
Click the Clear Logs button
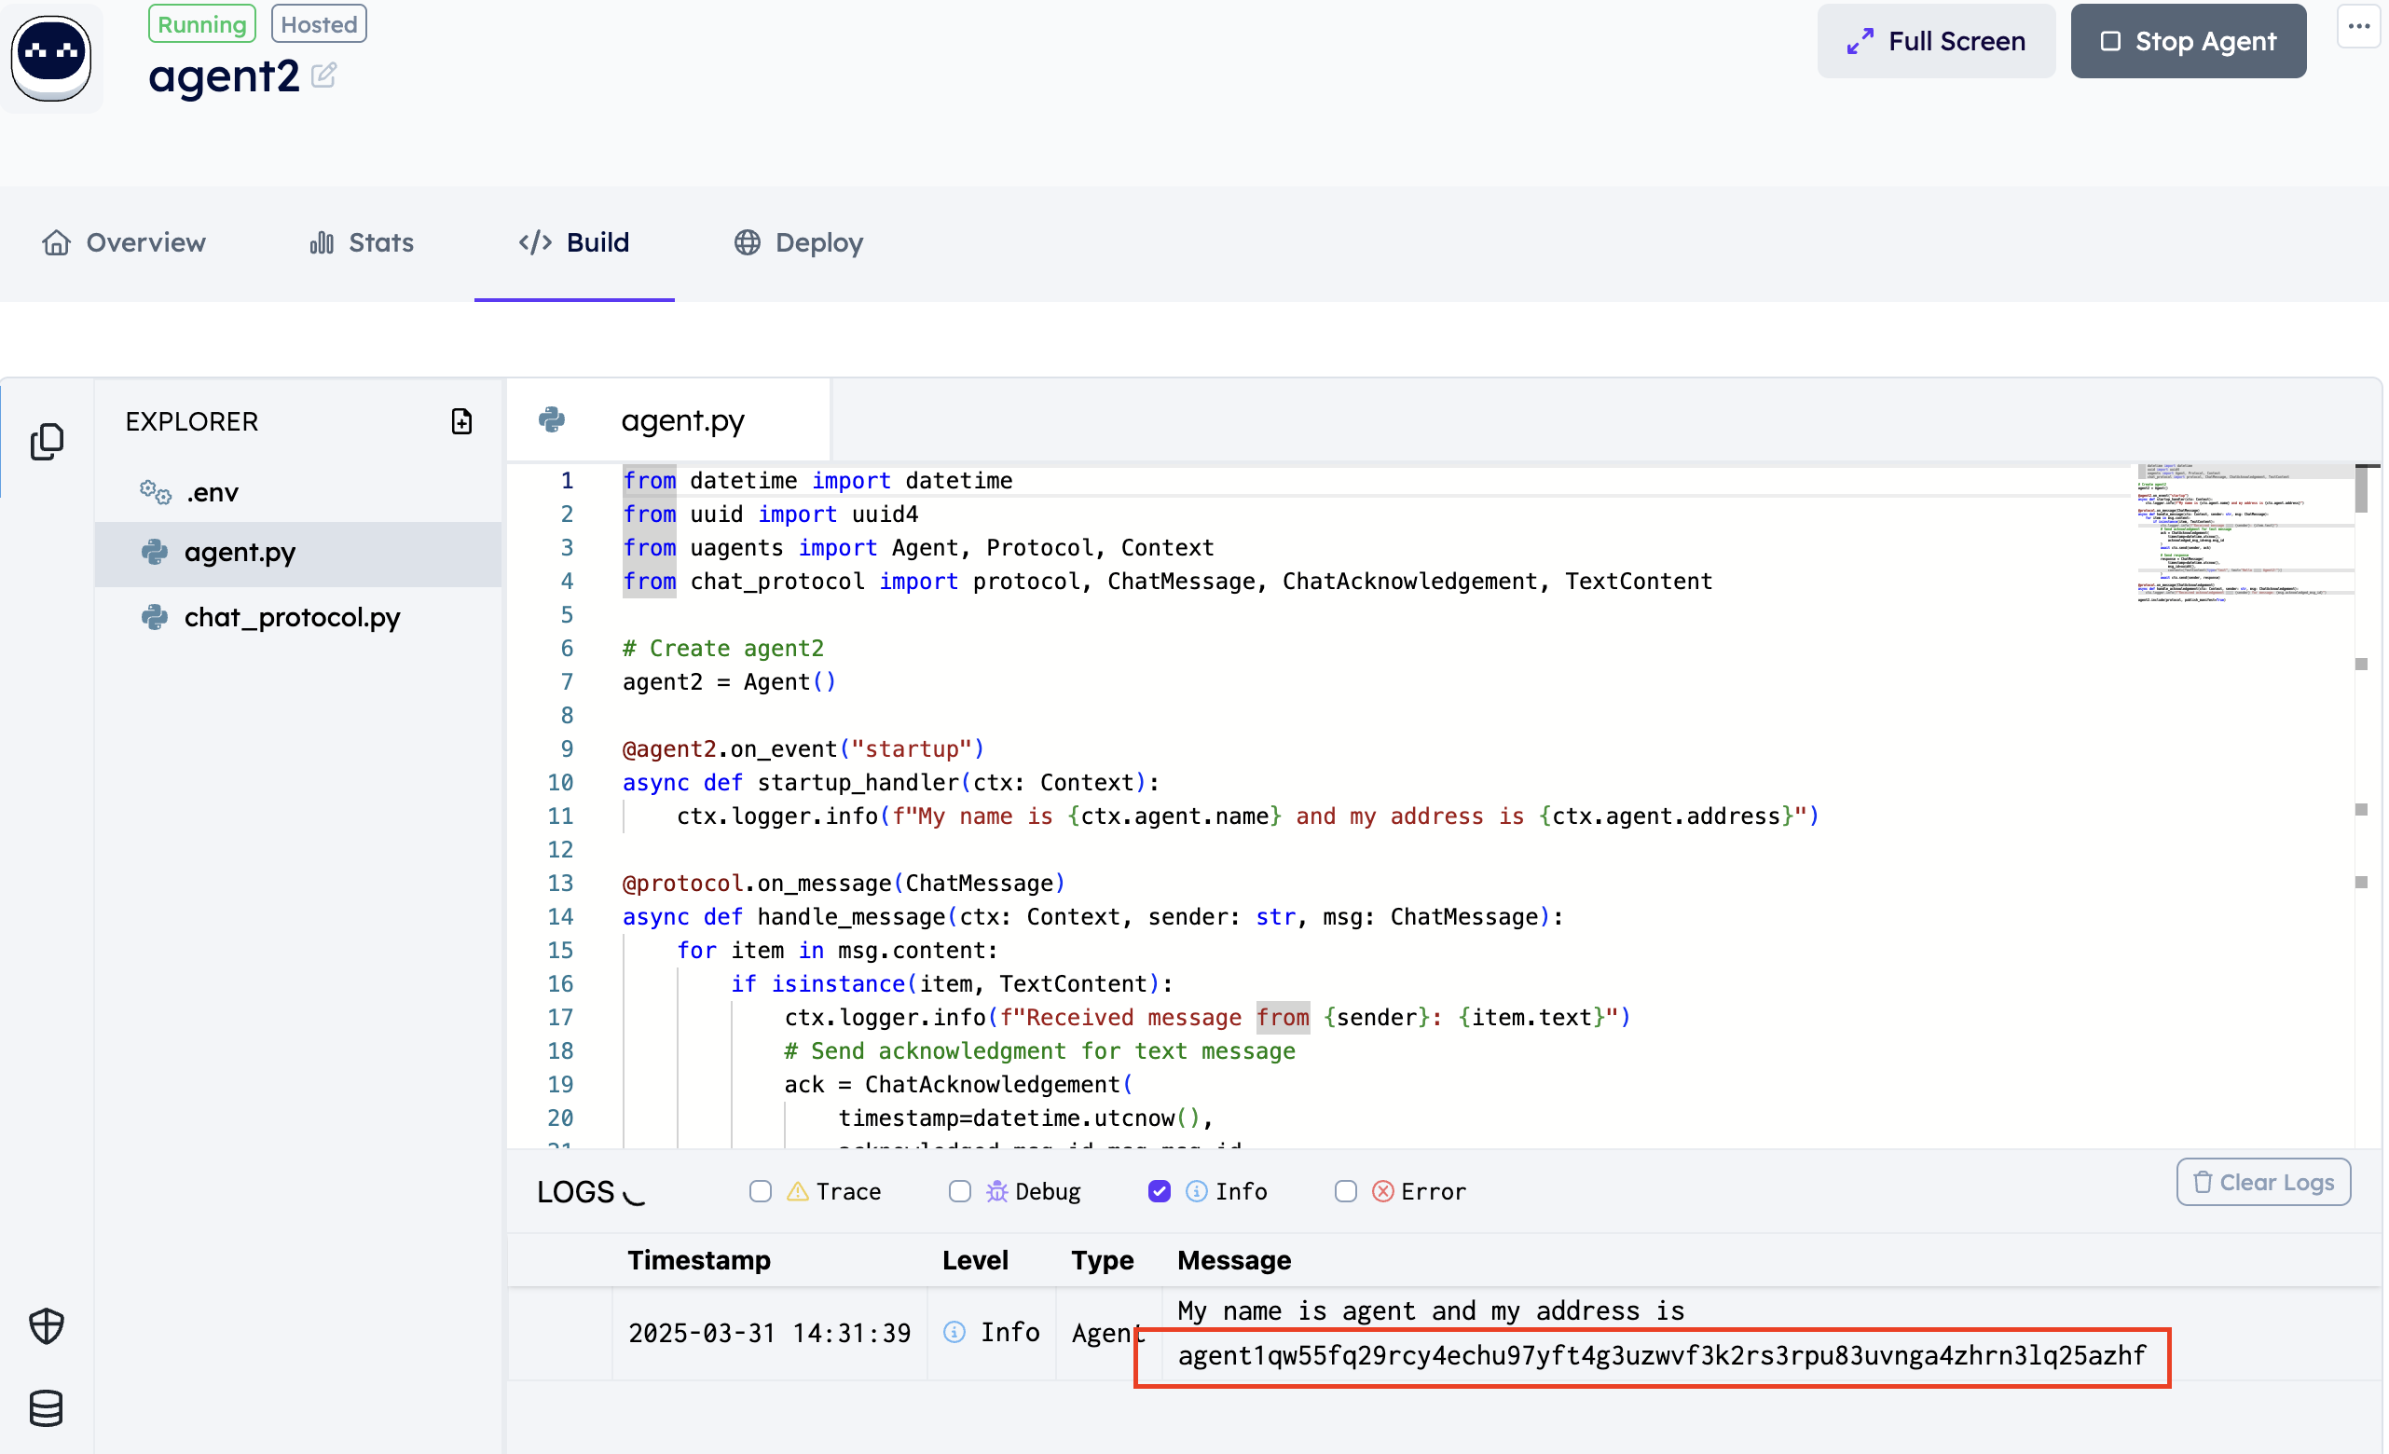(2263, 1183)
